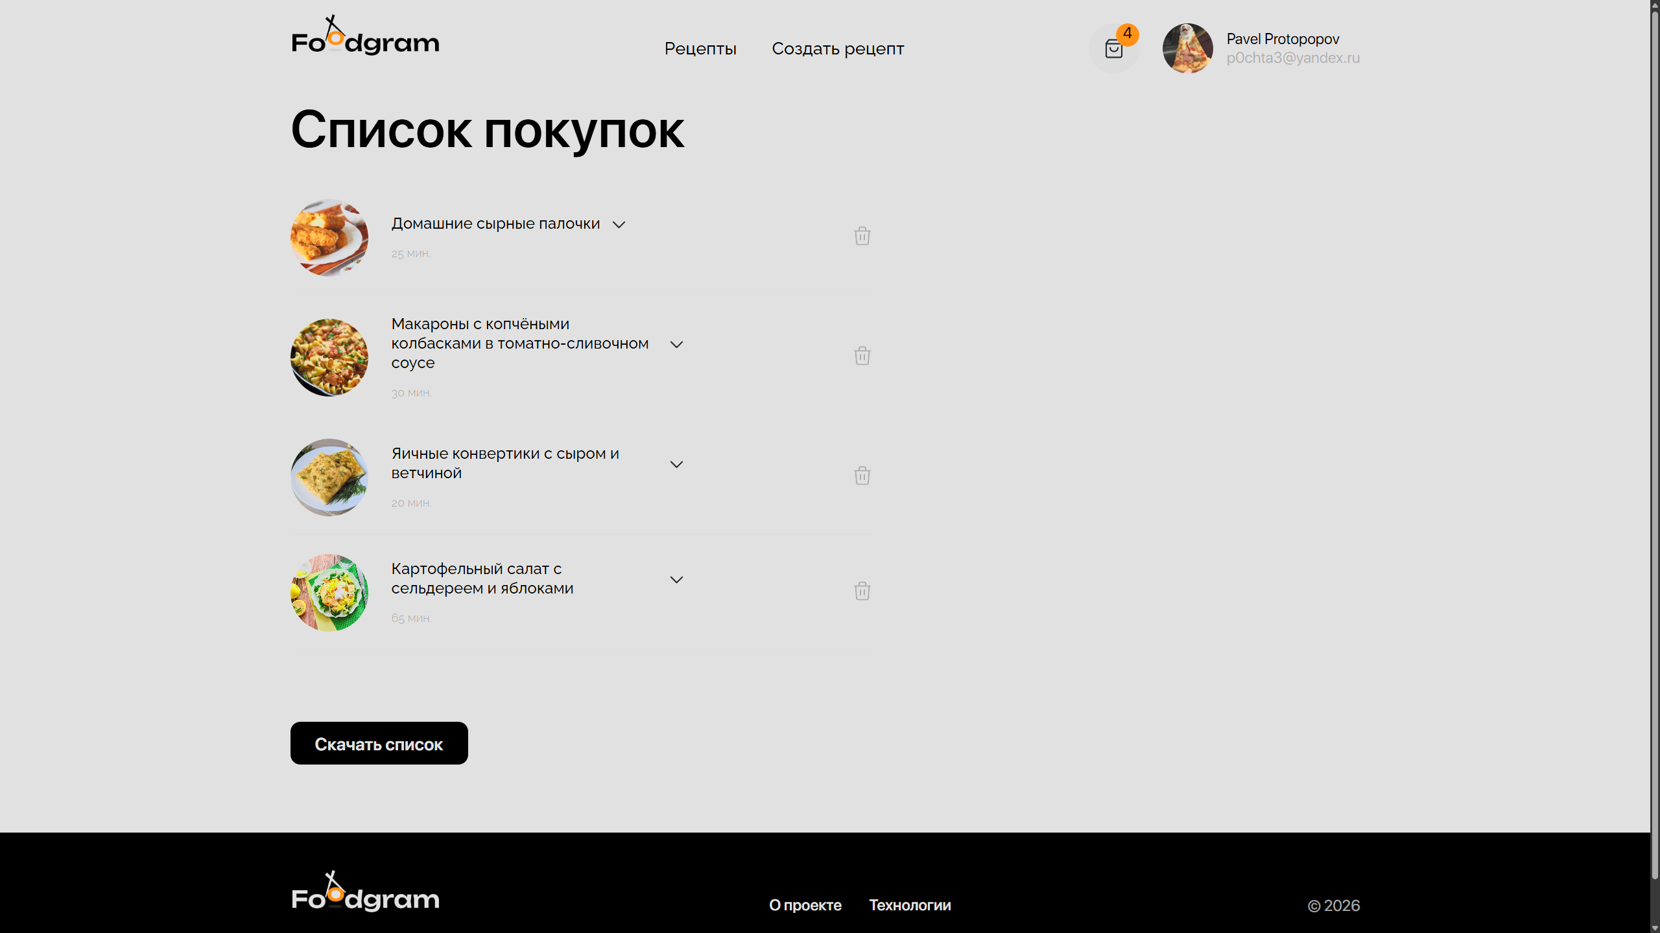Open the 'О проекте' footer link

click(x=805, y=905)
